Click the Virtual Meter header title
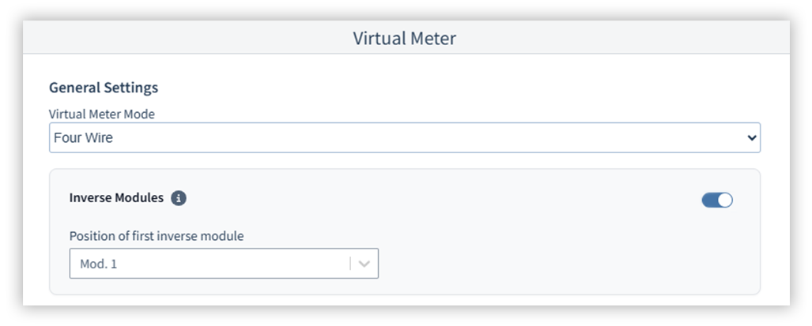 [x=405, y=38]
